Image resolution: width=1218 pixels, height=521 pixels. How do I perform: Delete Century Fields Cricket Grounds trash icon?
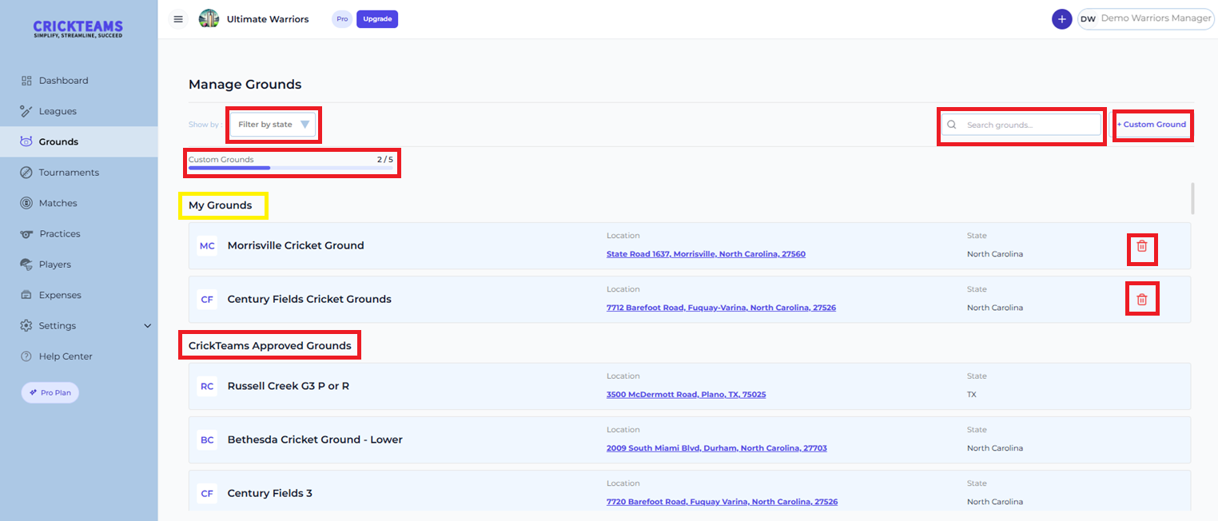pyautogui.click(x=1142, y=300)
